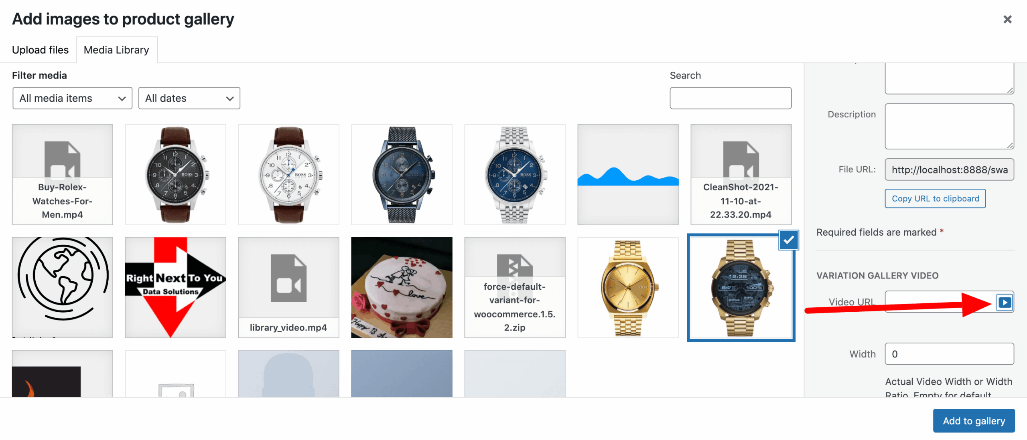The height and width of the screenshot is (440, 1027).
Task: Click the Width input field
Action: pyautogui.click(x=950, y=354)
